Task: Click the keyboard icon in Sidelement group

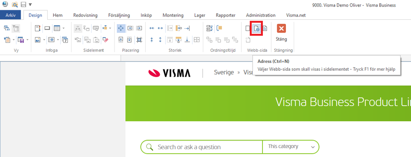Action: tap(96, 28)
